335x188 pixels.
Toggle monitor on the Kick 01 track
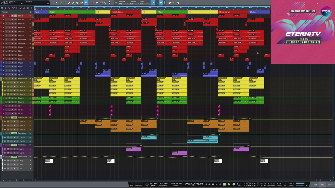[16, 16]
